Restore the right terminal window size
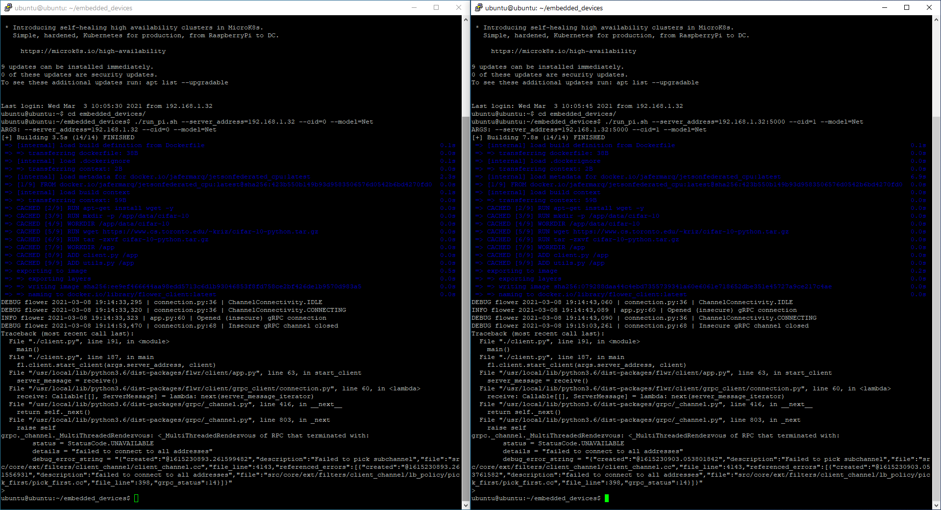 (907, 7)
